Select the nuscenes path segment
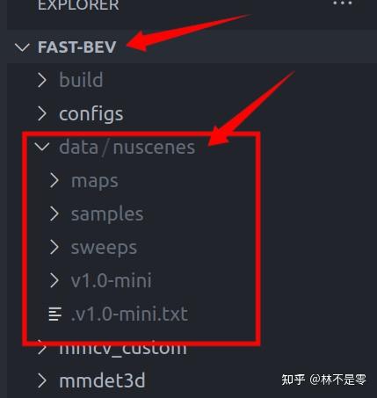 pos(154,148)
